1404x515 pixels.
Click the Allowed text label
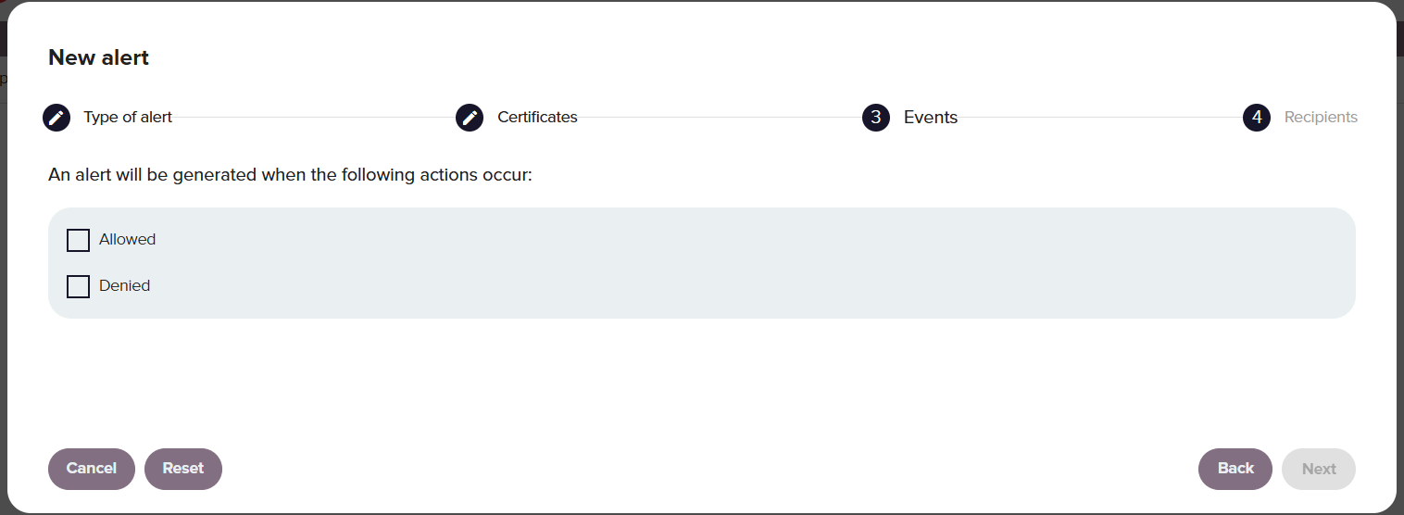pyautogui.click(x=128, y=239)
